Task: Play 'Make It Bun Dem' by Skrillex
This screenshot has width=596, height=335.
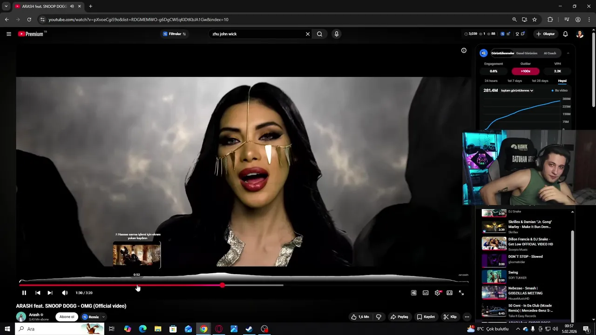Action: click(526, 227)
